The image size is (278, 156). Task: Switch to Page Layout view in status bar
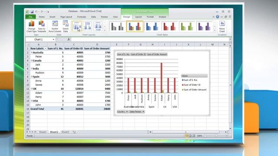click(x=190, y=136)
